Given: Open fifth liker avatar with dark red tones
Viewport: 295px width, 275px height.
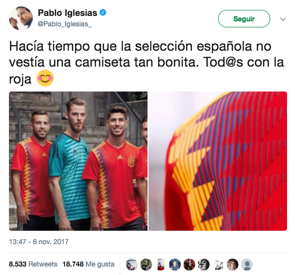Looking at the screenshot, I should (189, 265).
